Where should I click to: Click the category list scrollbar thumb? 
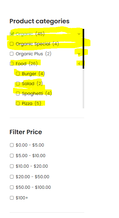click(x=83, y=49)
